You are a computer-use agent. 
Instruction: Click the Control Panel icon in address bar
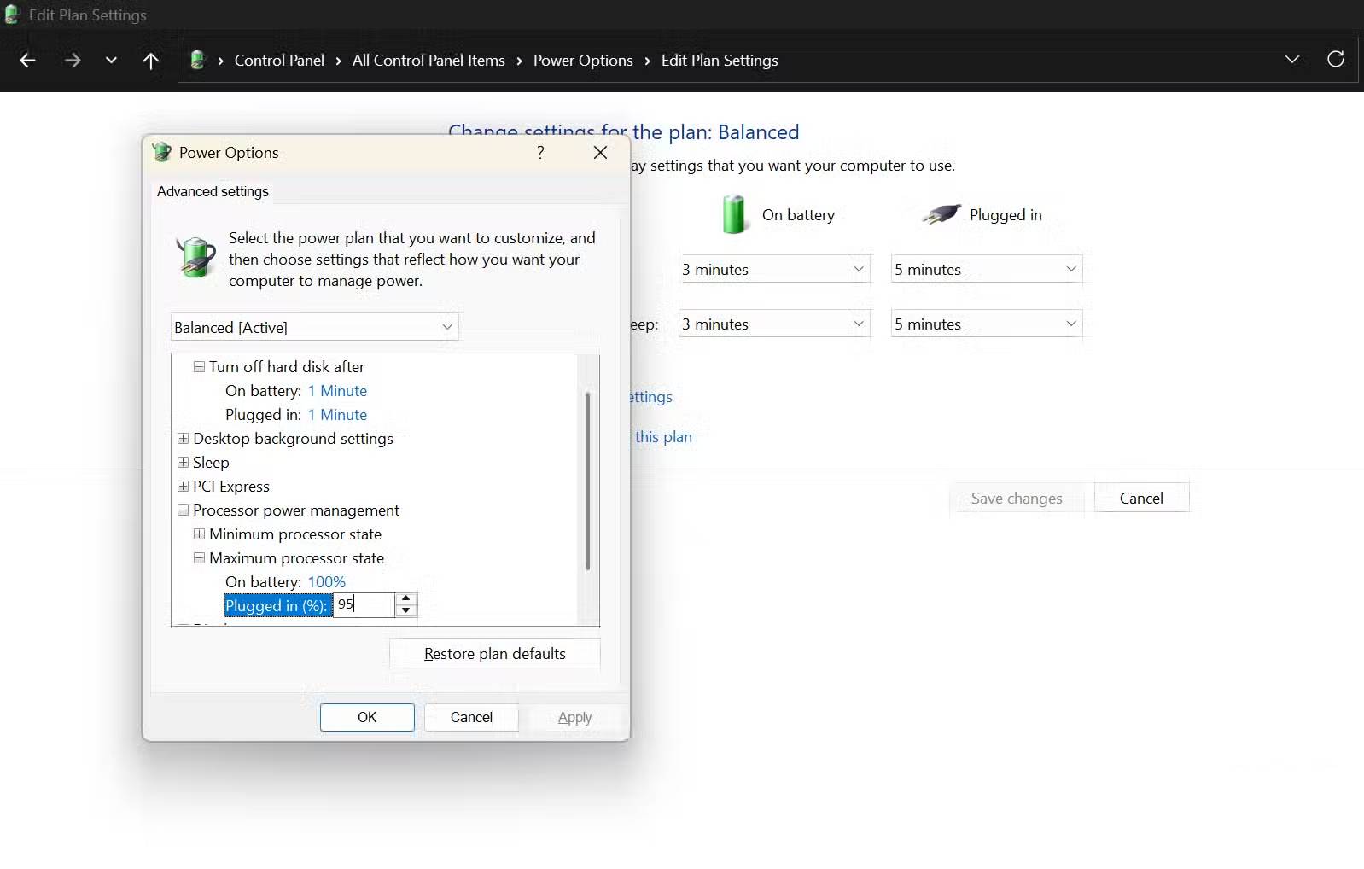(197, 61)
